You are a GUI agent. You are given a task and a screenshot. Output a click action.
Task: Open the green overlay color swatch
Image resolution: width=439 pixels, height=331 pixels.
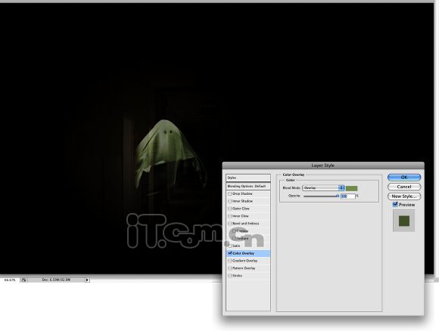[x=352, y=188]
